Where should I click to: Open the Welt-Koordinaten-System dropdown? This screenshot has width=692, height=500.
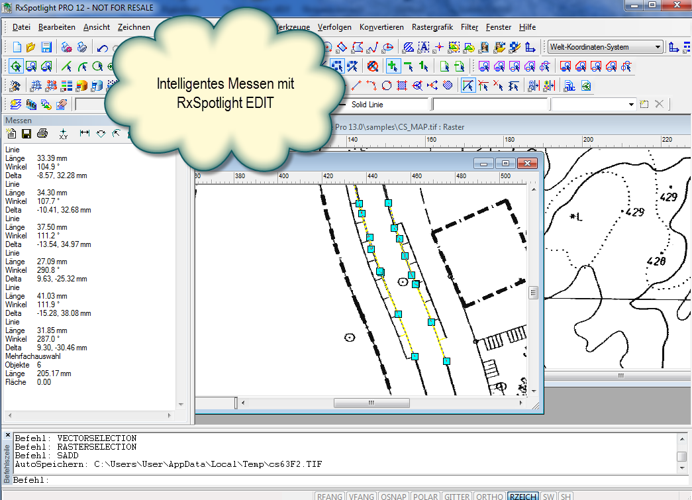pos(658,47)
